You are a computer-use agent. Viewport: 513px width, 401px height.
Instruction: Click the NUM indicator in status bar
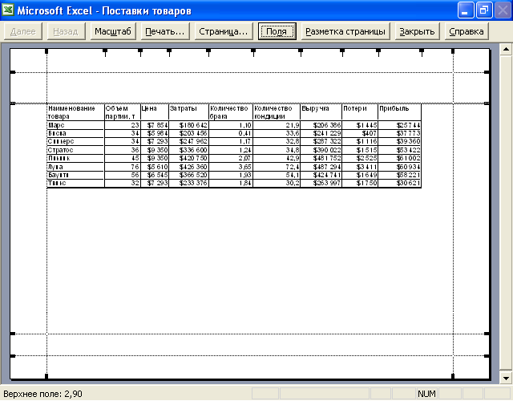(426, 394)
